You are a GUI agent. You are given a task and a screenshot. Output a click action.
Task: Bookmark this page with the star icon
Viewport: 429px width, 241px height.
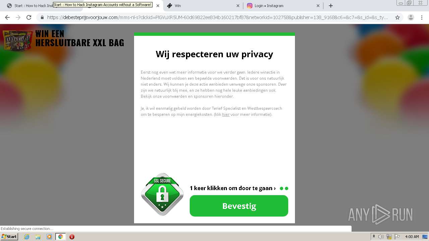[x=397, y=17]
